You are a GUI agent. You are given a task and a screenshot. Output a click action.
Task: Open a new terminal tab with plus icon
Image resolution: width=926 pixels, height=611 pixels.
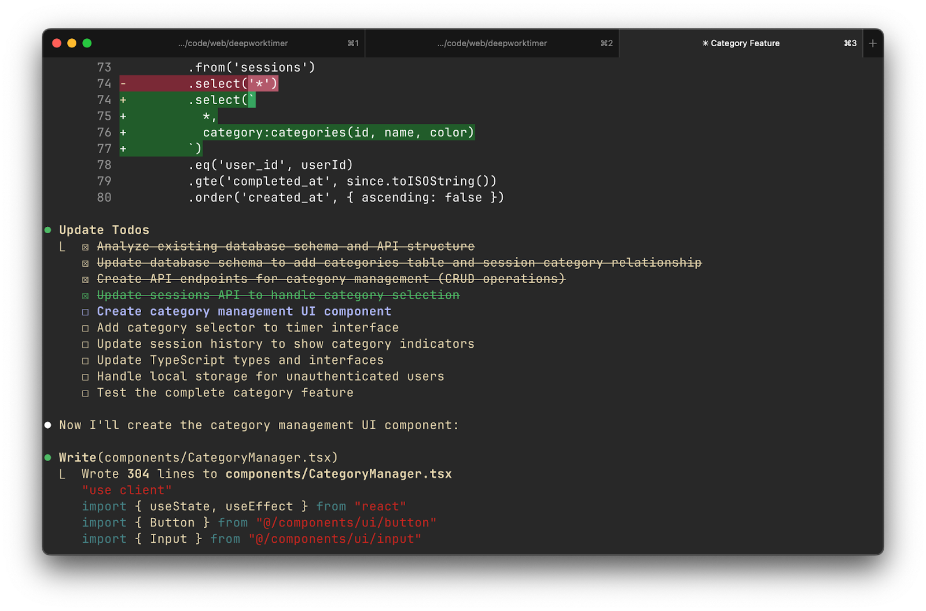click(x=873, y=43)
